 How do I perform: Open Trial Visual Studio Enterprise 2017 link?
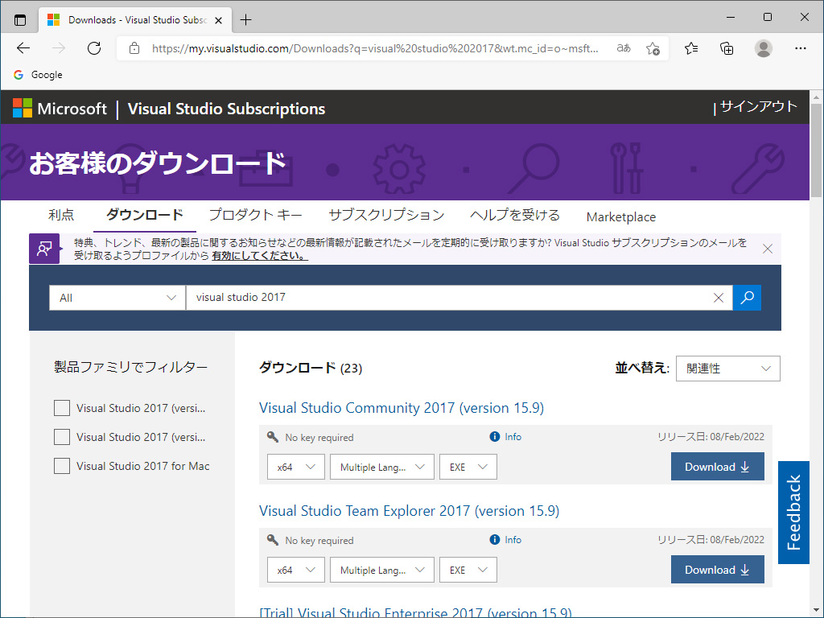415,612
